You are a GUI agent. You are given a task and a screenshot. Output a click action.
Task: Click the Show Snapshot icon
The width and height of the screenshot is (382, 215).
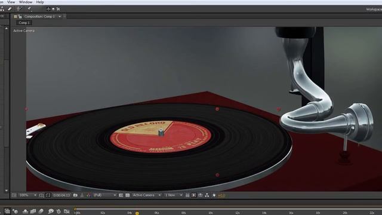(82, 195)
